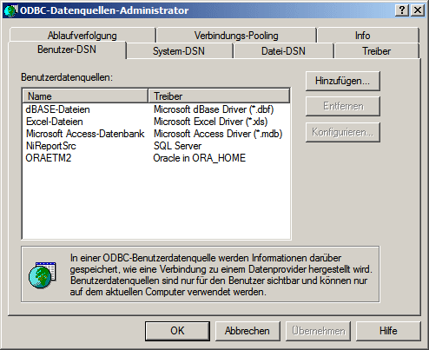Close the ODBC administrator dialog

[418, 10]
